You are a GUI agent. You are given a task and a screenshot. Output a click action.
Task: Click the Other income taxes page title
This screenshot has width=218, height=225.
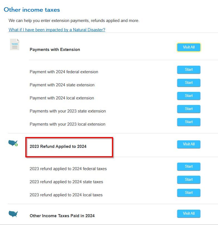click(x=32, y=10)
